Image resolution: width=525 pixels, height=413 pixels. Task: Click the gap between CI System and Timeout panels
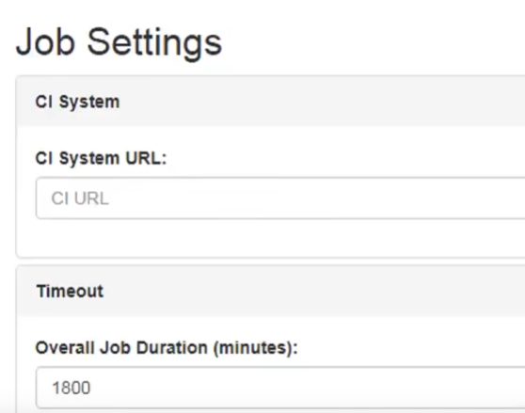tap(271, 262)
